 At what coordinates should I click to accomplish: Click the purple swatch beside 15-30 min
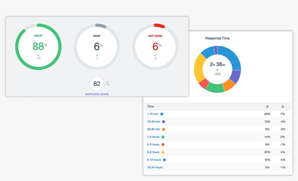[164, 122]
